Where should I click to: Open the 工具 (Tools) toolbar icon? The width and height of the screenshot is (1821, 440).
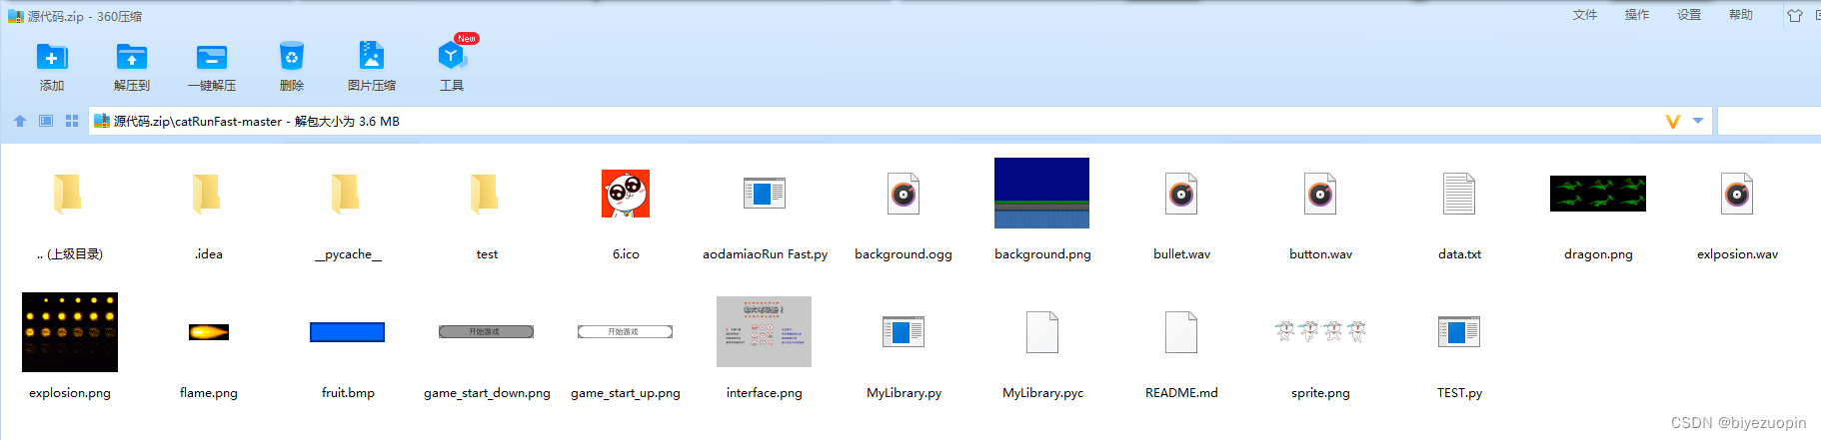pos(451,56)
